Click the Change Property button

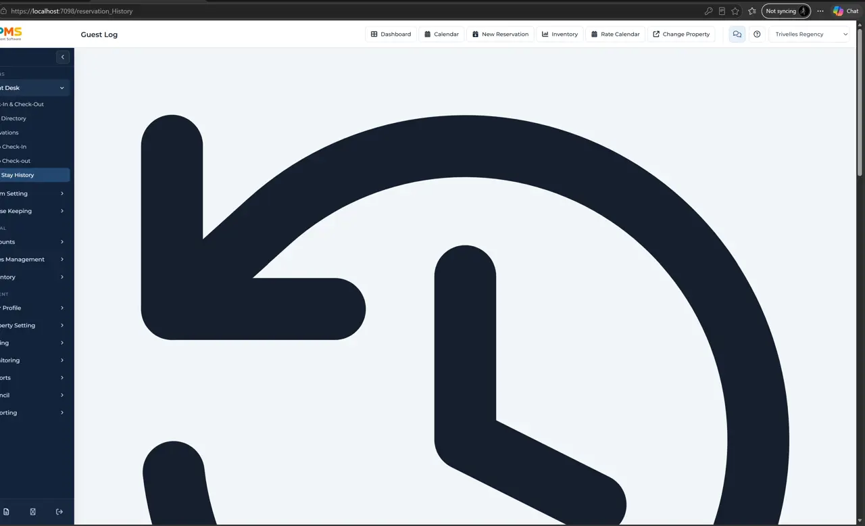click(x=681, y=34)
